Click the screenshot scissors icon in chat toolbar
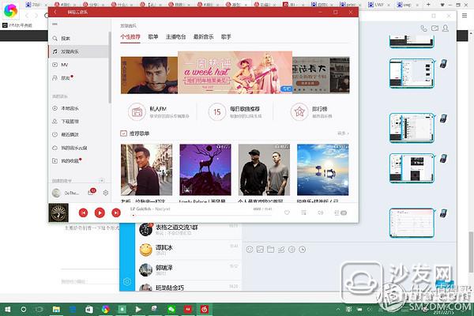The height and width of the screenshot is (316, 474). [281, 250]
